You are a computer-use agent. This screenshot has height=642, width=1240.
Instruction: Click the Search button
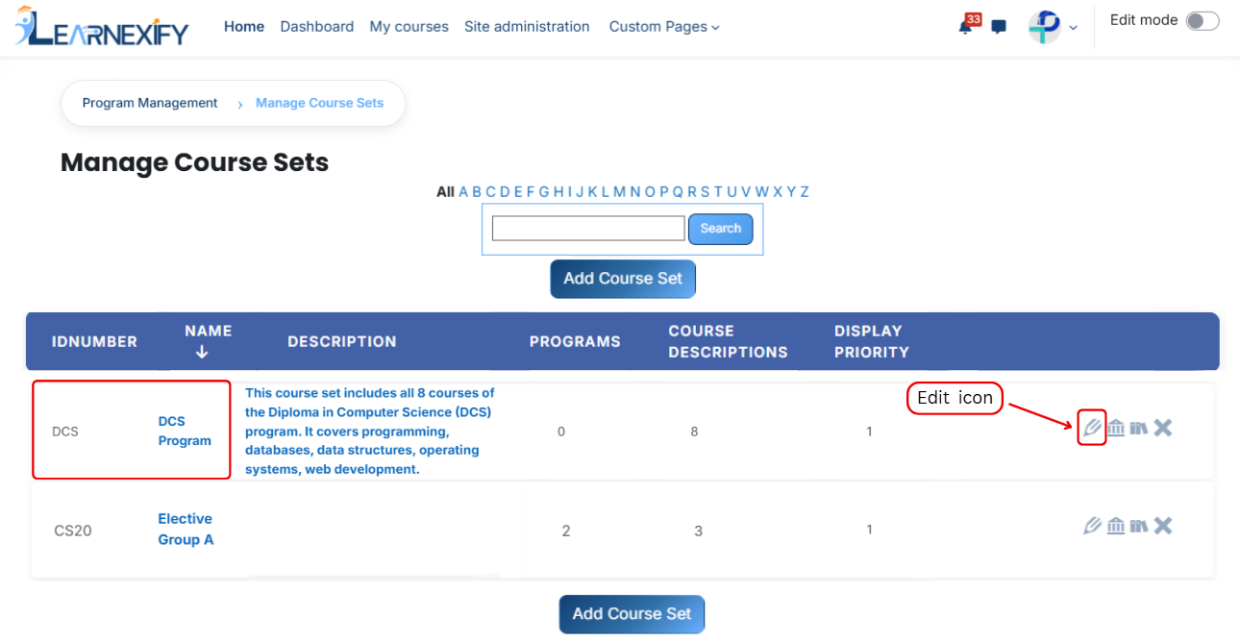pos(721,229)
